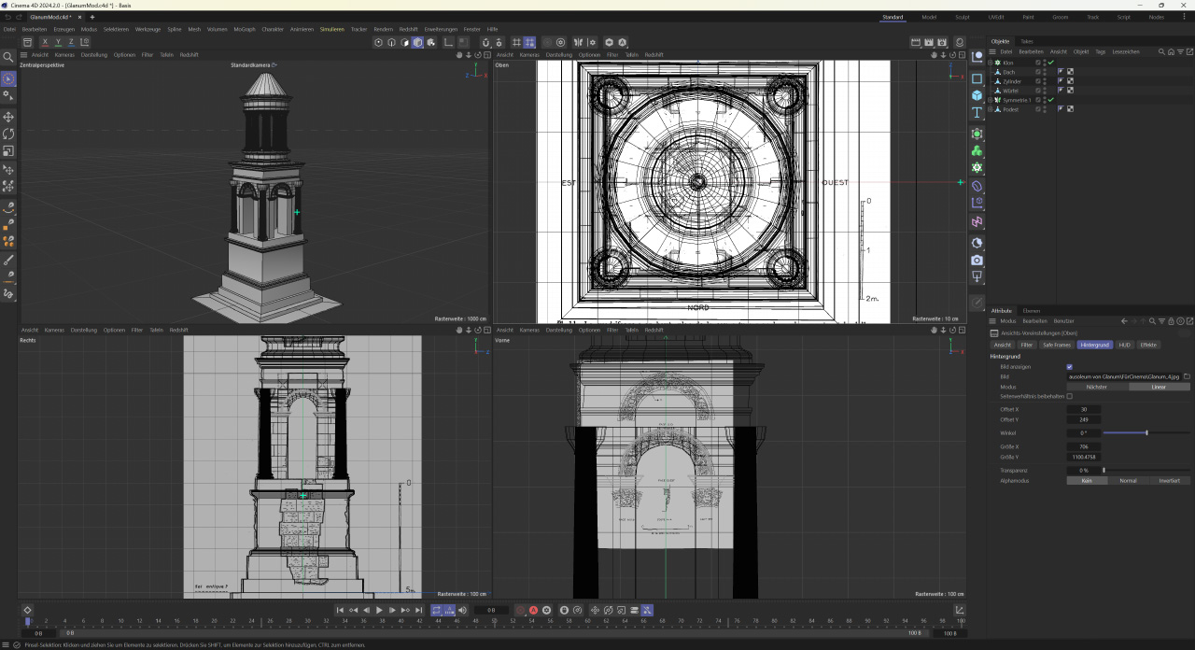Add a Camera object from the side palette
This screenshot has width=1195, height=650.
click(x=977, y=260)
